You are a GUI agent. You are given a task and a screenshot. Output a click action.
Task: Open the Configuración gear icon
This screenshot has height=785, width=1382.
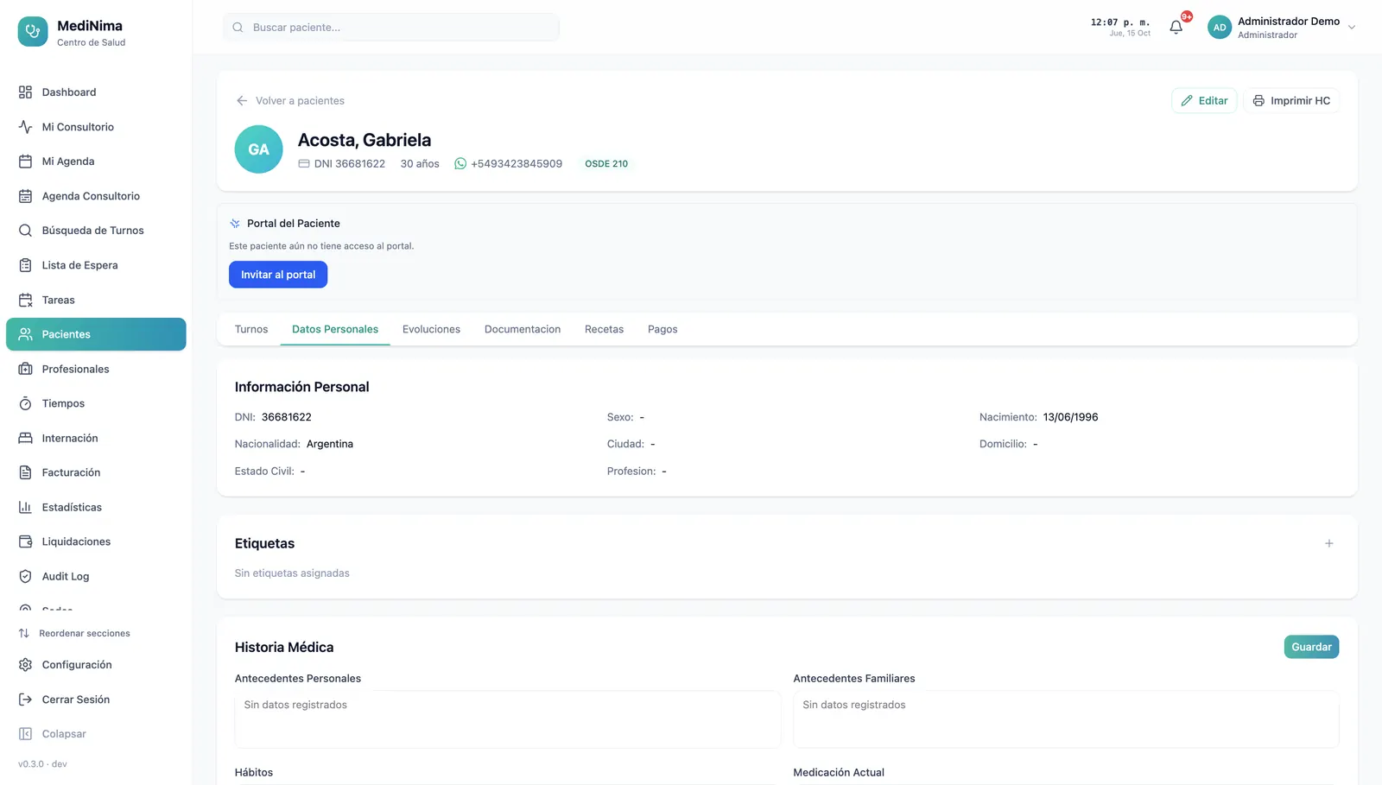25,665
